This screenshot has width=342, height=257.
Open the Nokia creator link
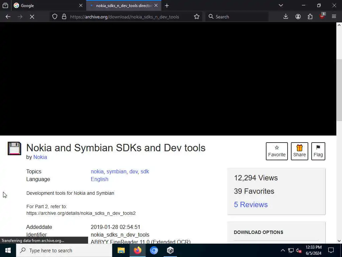(40, 157)
